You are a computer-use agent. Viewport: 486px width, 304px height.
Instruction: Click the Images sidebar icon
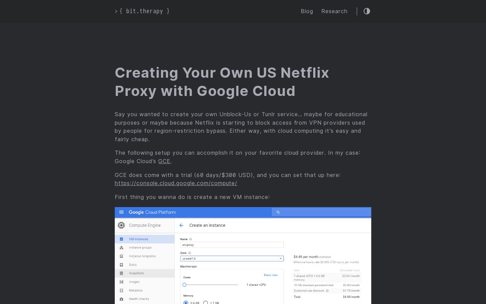(x=122, y=282)
